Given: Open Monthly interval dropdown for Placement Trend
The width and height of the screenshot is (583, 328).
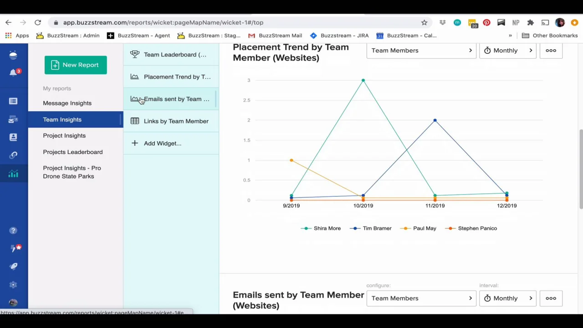Looking at the screenshot, I should click(x=508, y=50).
